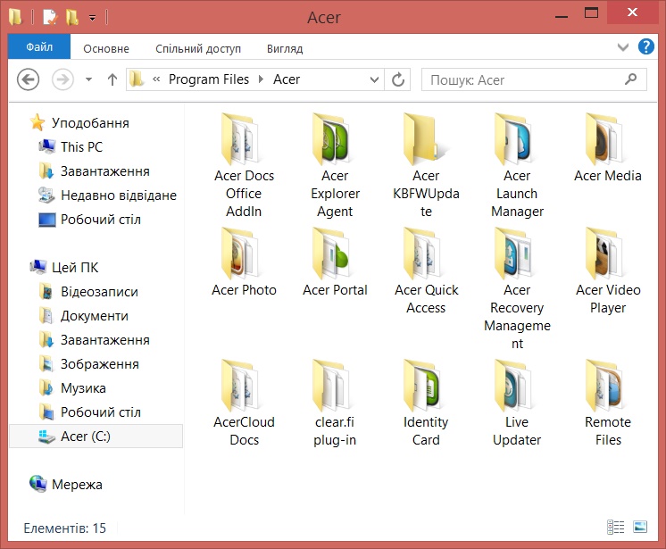Open recent locations dropdown arrow

click(88, 79)
